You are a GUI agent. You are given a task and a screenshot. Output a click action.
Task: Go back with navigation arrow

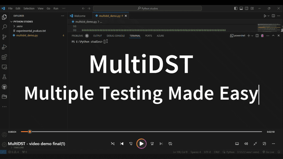83,8
